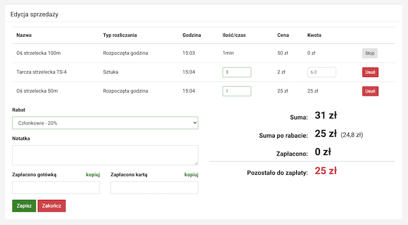The image size is (408, 225).
Task: Click the Typ rozliczania column header
Action: 120,35
